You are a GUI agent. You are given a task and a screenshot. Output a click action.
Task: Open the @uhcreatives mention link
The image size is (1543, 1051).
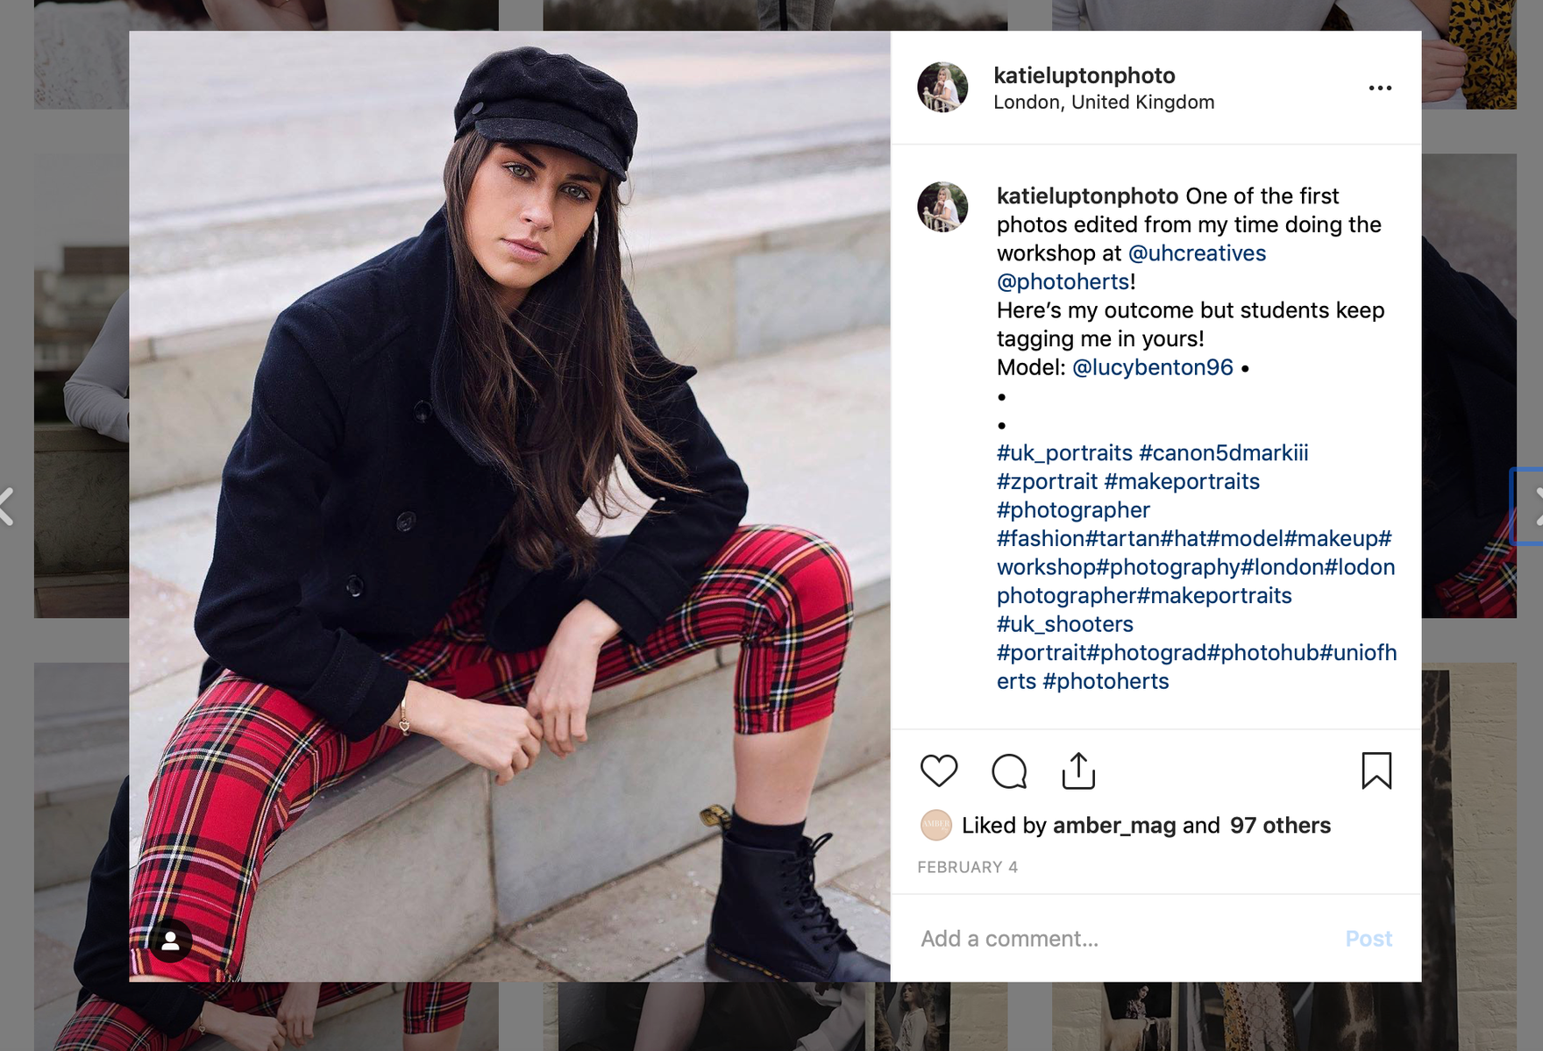coord(1197,253)
